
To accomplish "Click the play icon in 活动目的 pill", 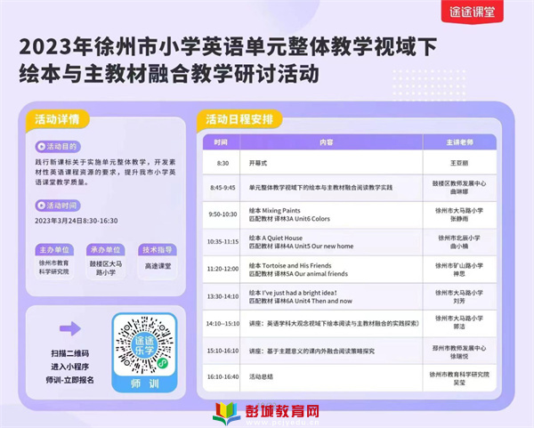I will coord(42,147).
